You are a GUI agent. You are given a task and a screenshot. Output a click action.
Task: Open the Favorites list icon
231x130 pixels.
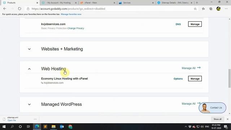click(204, 9)
